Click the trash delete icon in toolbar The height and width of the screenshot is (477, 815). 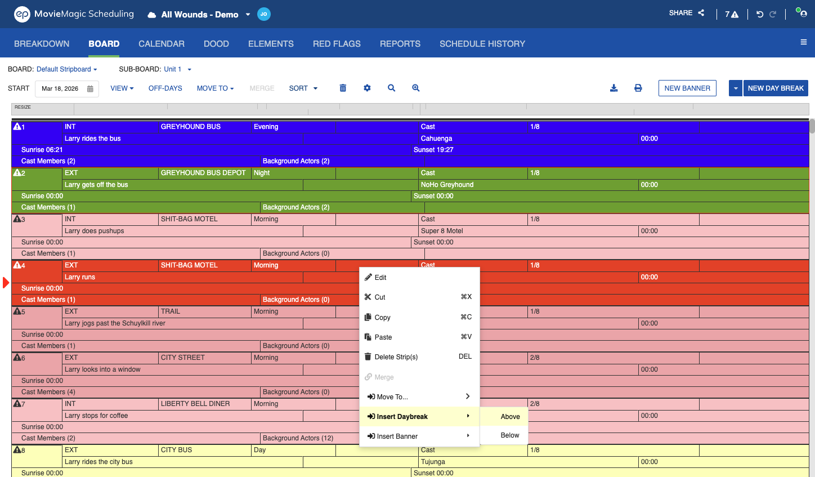(343, 88)
